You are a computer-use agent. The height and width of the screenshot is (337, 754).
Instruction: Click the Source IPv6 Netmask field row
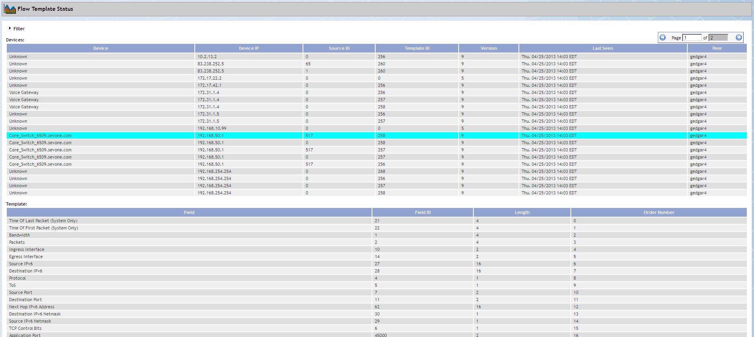(x=377, y=321)
